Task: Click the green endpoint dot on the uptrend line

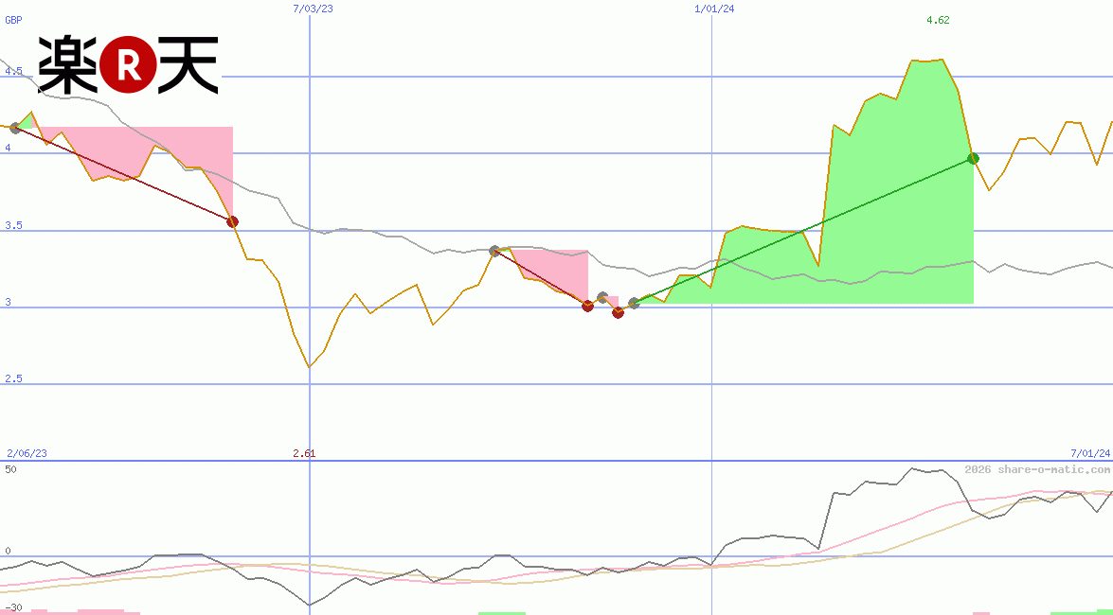Action: pyautogui.click(x=972, y=158)
